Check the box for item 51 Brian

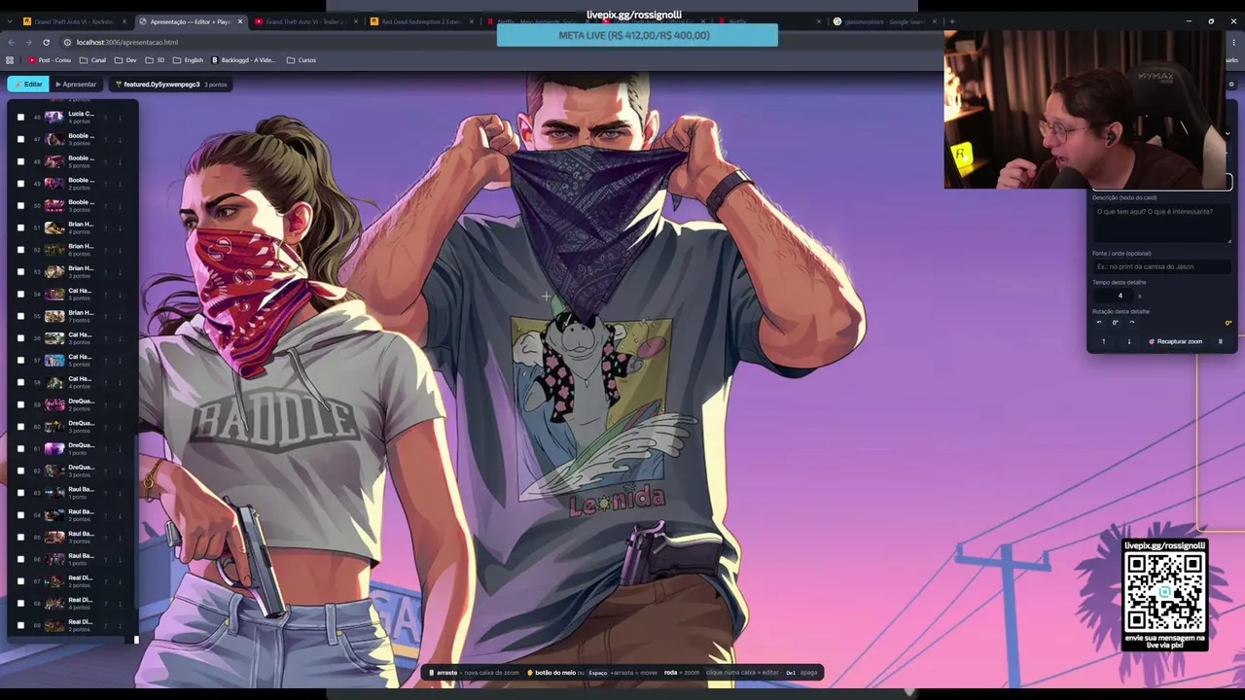click(x=20, y=227)
